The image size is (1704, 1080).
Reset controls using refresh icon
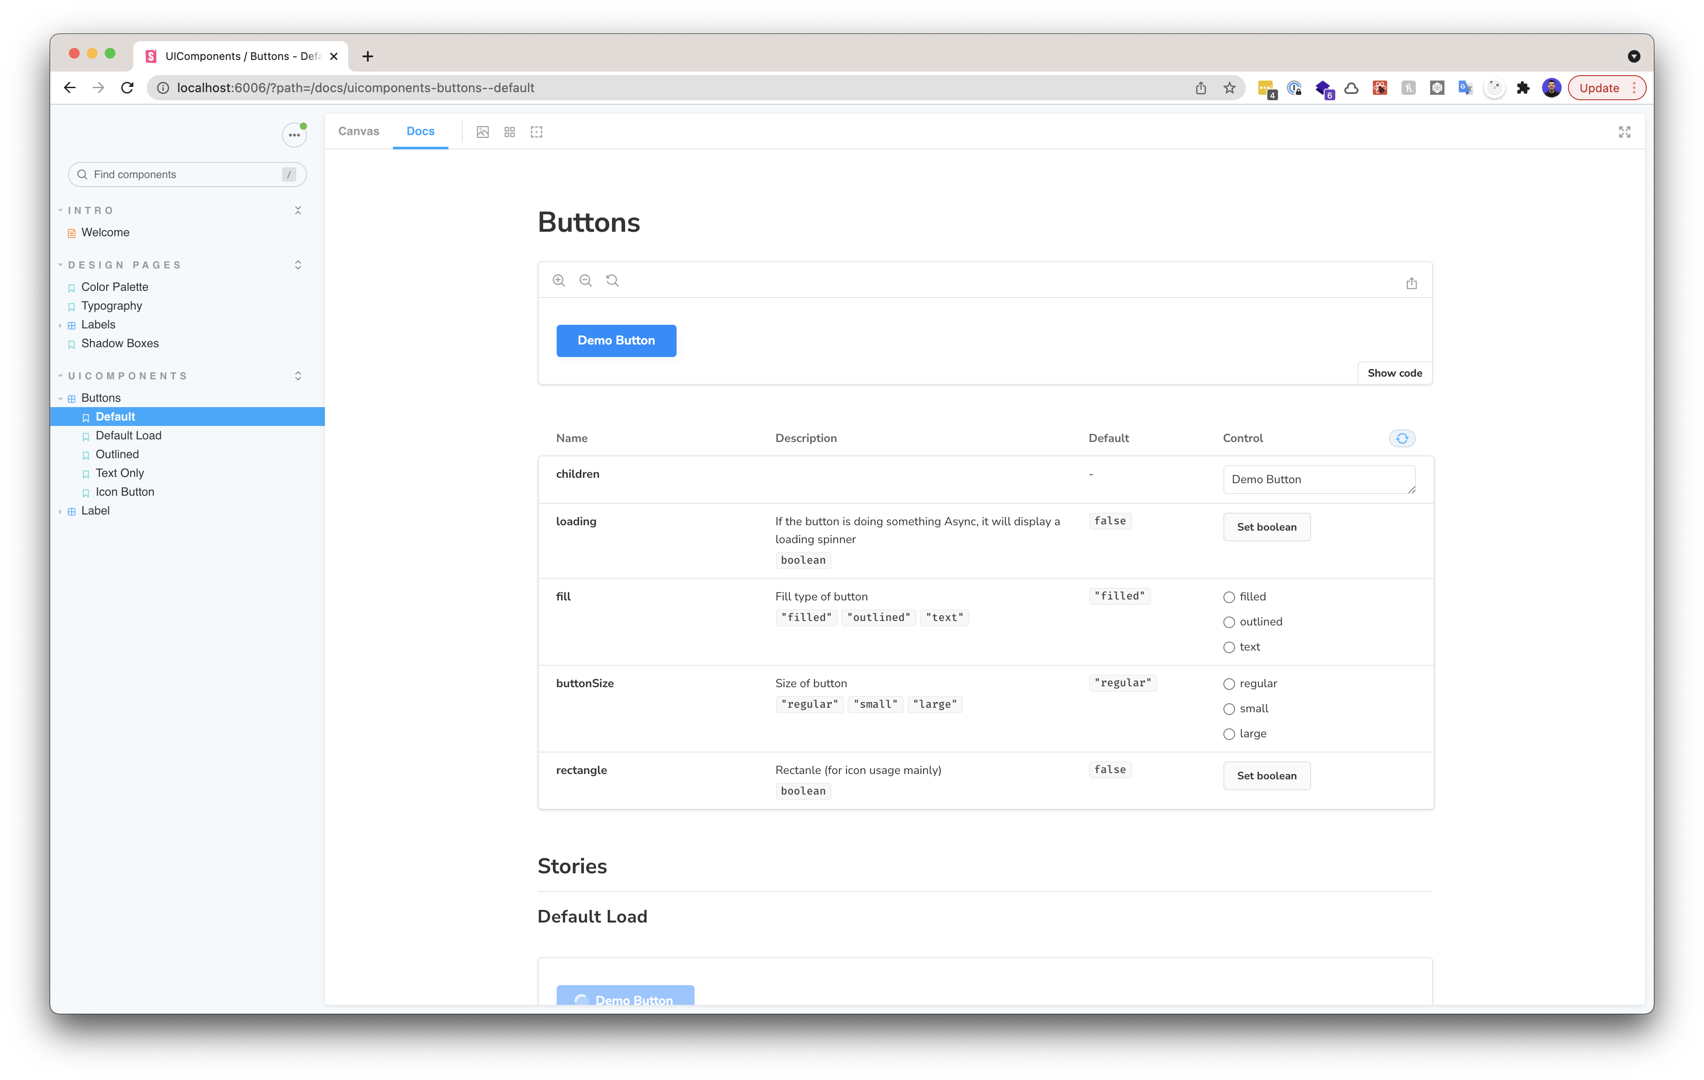pyautogui.click(x=1402, y=438)
